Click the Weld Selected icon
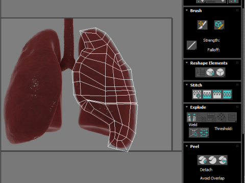This screenshot has height=183, width=245. tap(204, 133)
